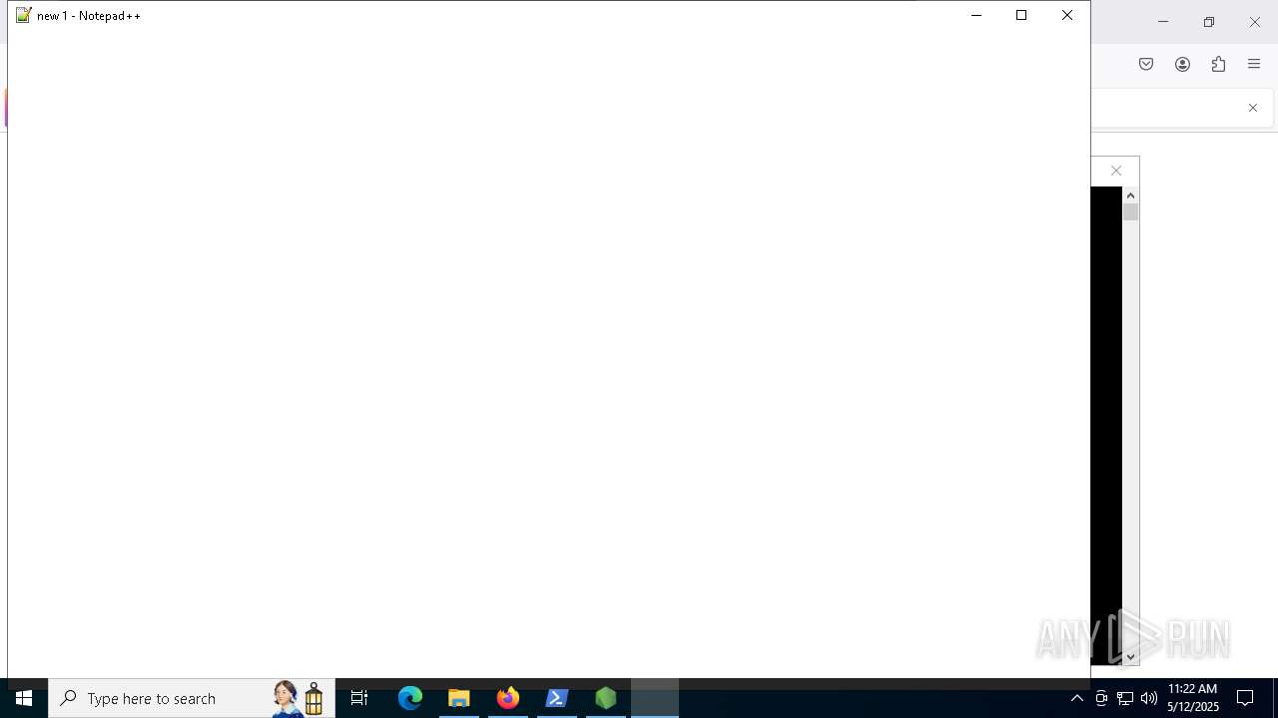Viewport: 1278px width, 718px height.
Task: Minimize the Firefox window
Action: click(x=1162, y=21)
